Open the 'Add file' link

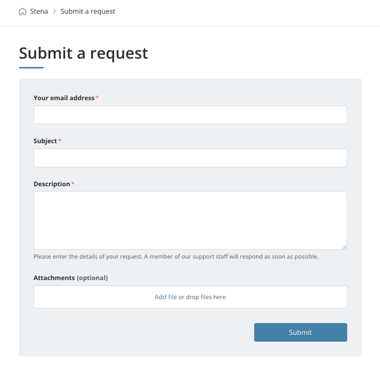point(166,297)
